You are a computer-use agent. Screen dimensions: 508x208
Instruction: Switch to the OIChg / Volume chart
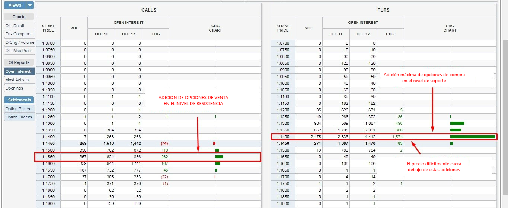coord(19,42)
